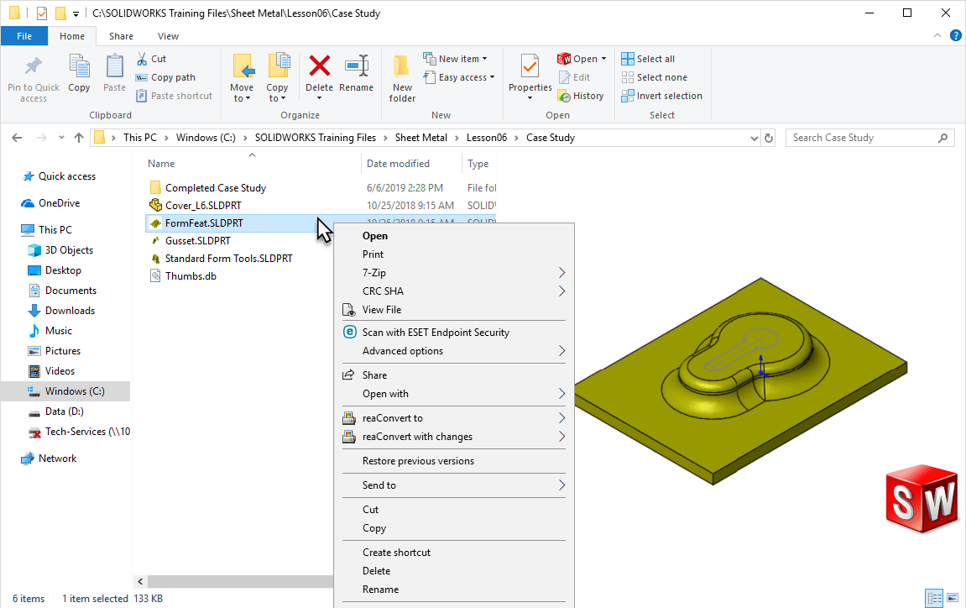Switch to the View ribbon tab
The width and height of the screenshot is (966, 608).
click(168, 36)
